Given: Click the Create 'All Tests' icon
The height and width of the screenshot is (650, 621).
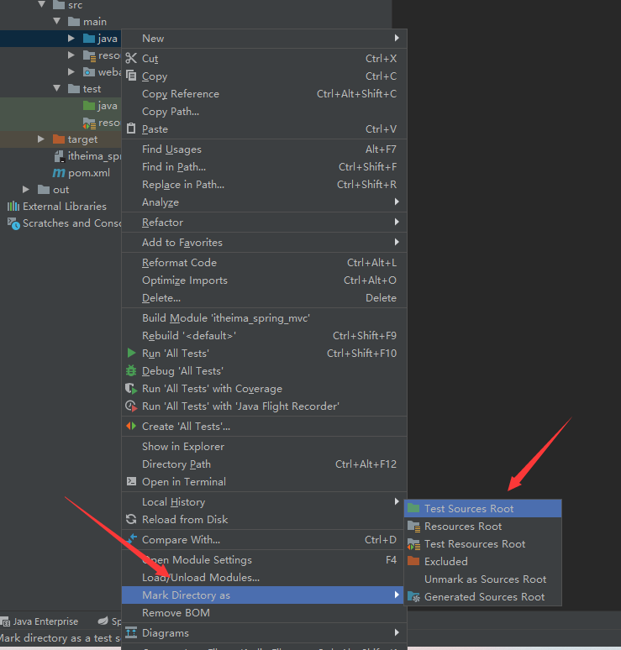Looking at the screenshot, I should (131, 426).
